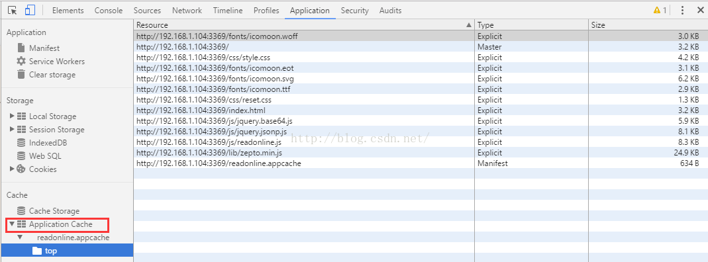The image size is (708, 262).
Task: Click the yellow warning count icon
Action: pos(657,10)
